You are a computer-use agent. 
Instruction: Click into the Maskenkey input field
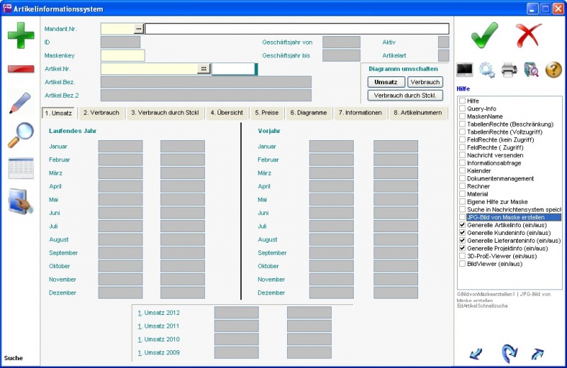122,55
